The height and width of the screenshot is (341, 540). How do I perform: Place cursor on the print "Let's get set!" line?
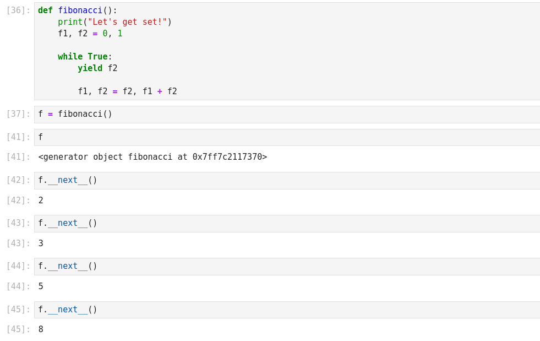coord(114,22)
